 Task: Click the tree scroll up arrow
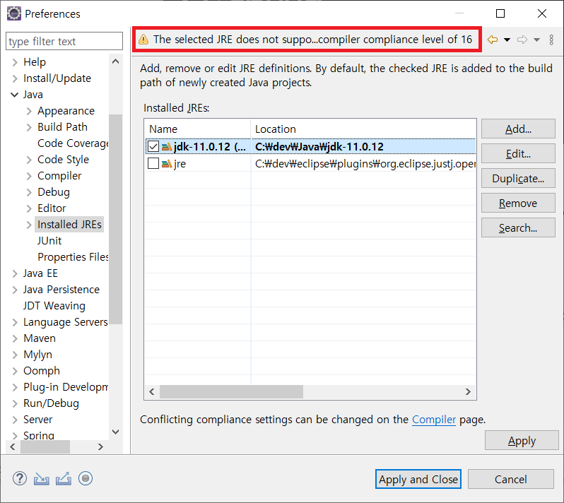[x=115, y=61]
